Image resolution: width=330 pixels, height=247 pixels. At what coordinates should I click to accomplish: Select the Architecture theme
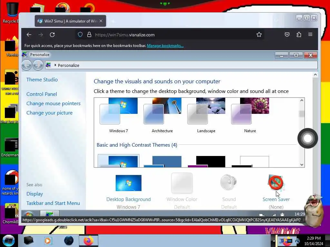162,115
